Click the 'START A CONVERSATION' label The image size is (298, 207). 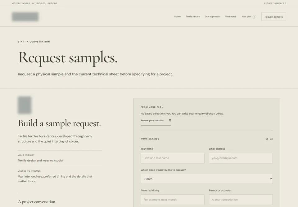34,42
